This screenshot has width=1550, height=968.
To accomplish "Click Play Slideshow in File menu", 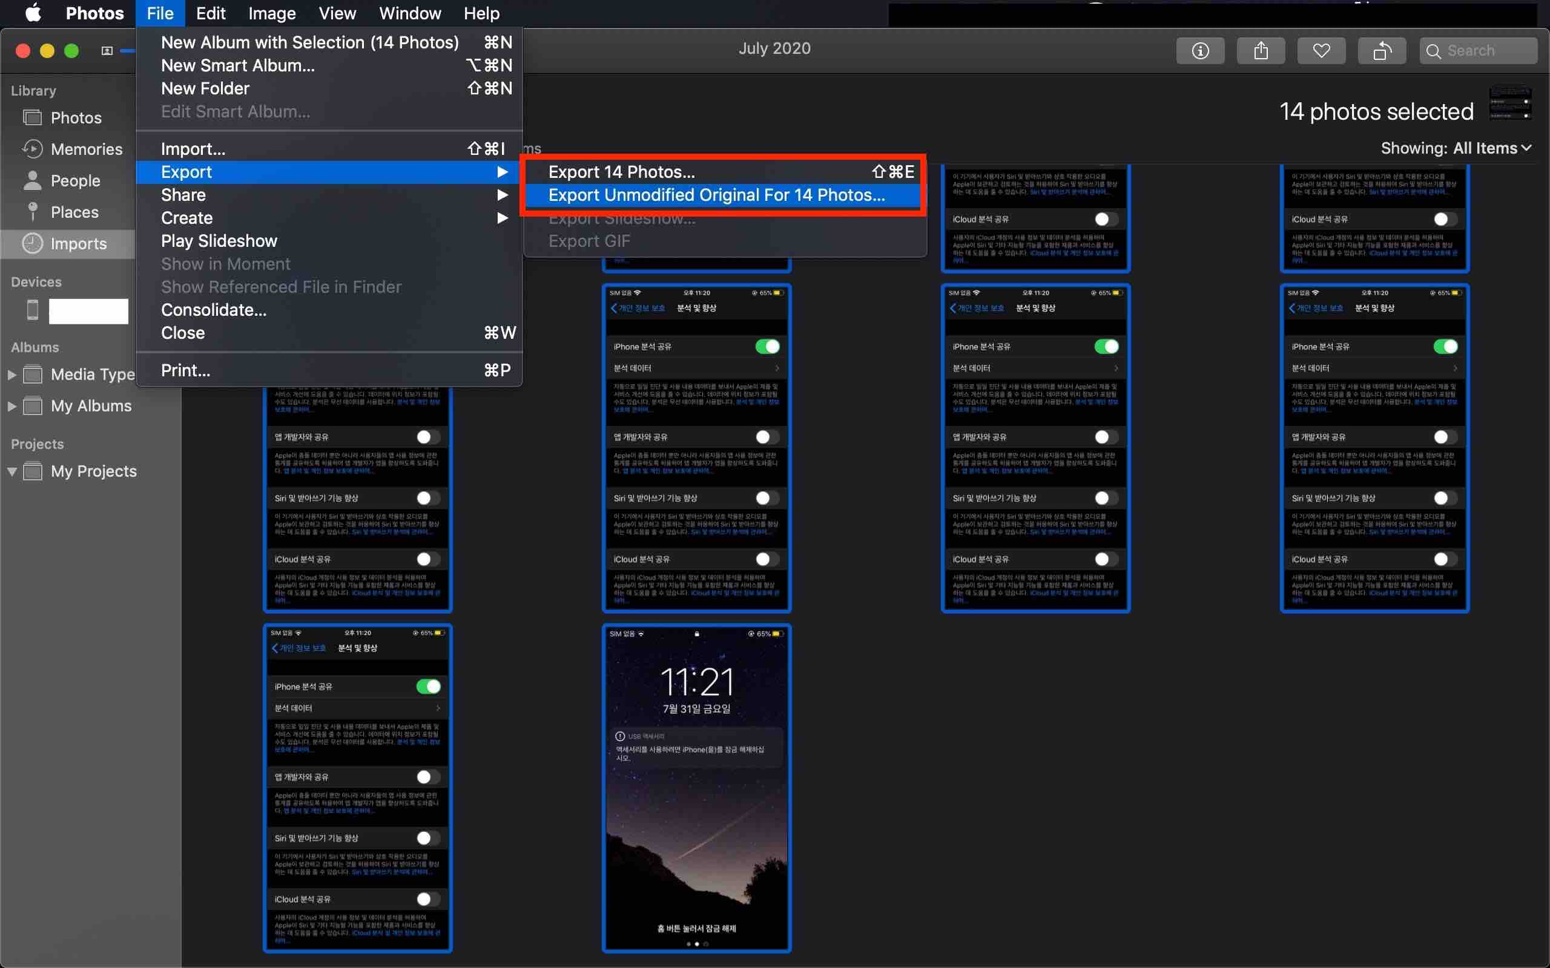I will pyautogui.click(x=219, y=241).
